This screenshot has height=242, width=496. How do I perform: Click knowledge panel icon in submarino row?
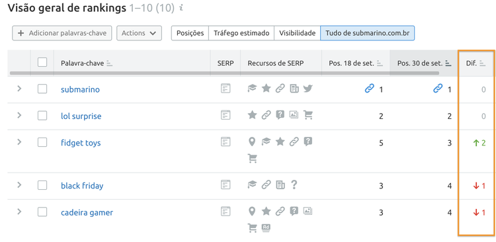click(252, 89)
